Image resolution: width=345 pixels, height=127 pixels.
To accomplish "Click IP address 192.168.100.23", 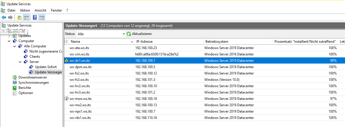I will 146,48.
